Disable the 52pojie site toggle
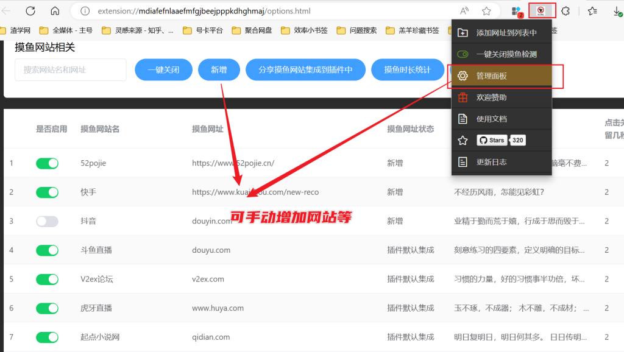624x352 pixels. 47,163
